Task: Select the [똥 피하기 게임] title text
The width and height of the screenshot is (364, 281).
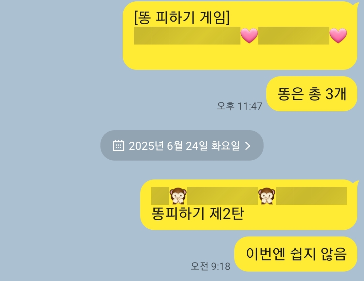Action: click(182, 17)
